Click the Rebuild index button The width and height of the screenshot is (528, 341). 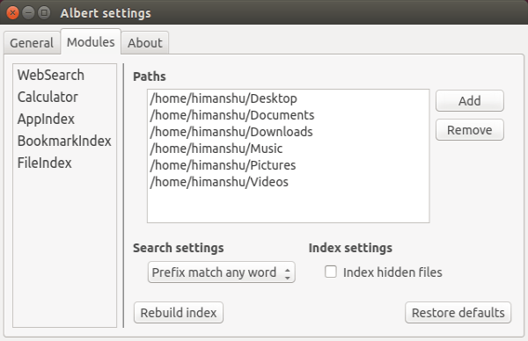pyautogui.click(x=179, y=312)
